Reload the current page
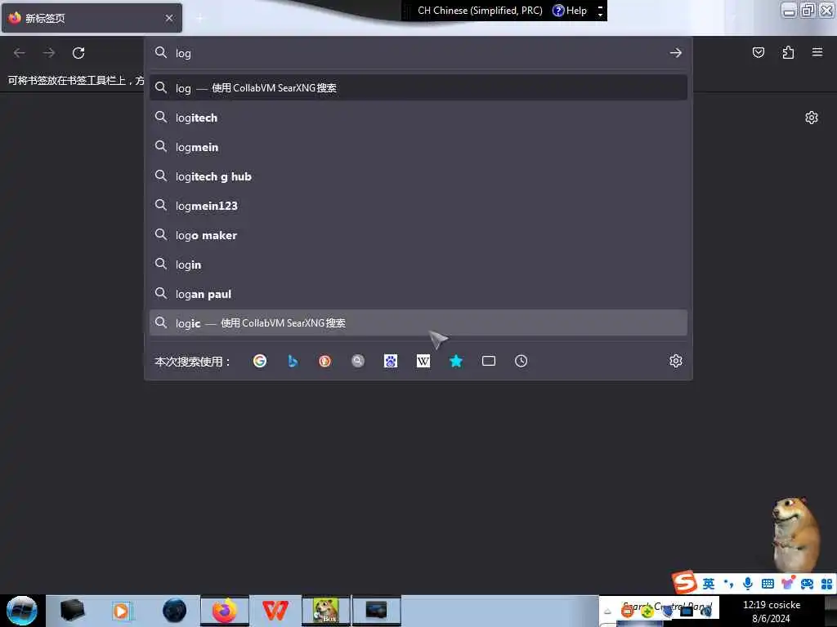Image resolution: width=837 pixels, height=627 pixels. click(78, 53)
